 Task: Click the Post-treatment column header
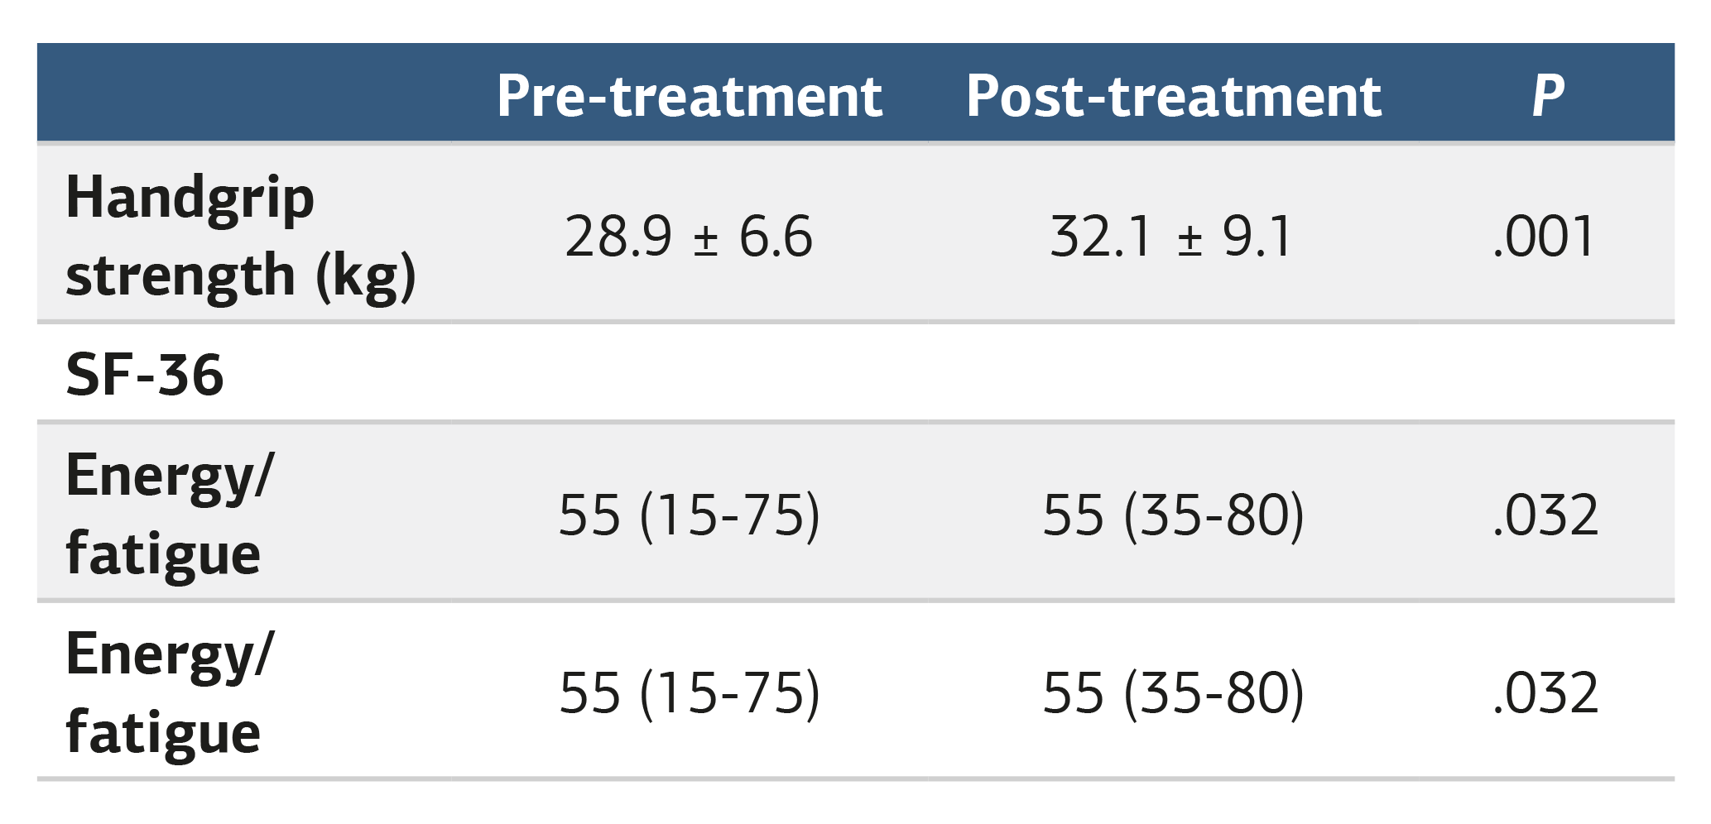tap(1174, 97)
